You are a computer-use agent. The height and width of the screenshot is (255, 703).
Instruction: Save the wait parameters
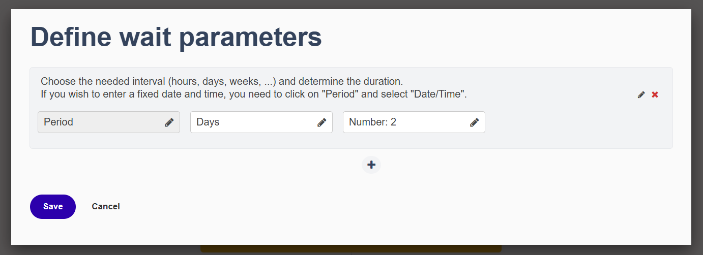coord(53,207)
